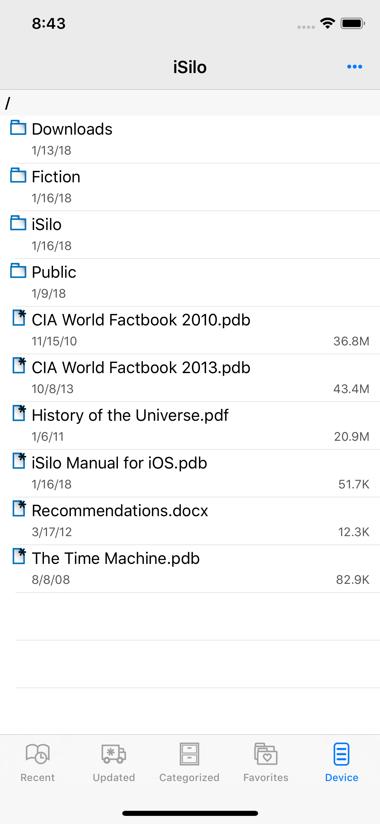
Task: Tap the root path slash header
Action: point(8,103)
